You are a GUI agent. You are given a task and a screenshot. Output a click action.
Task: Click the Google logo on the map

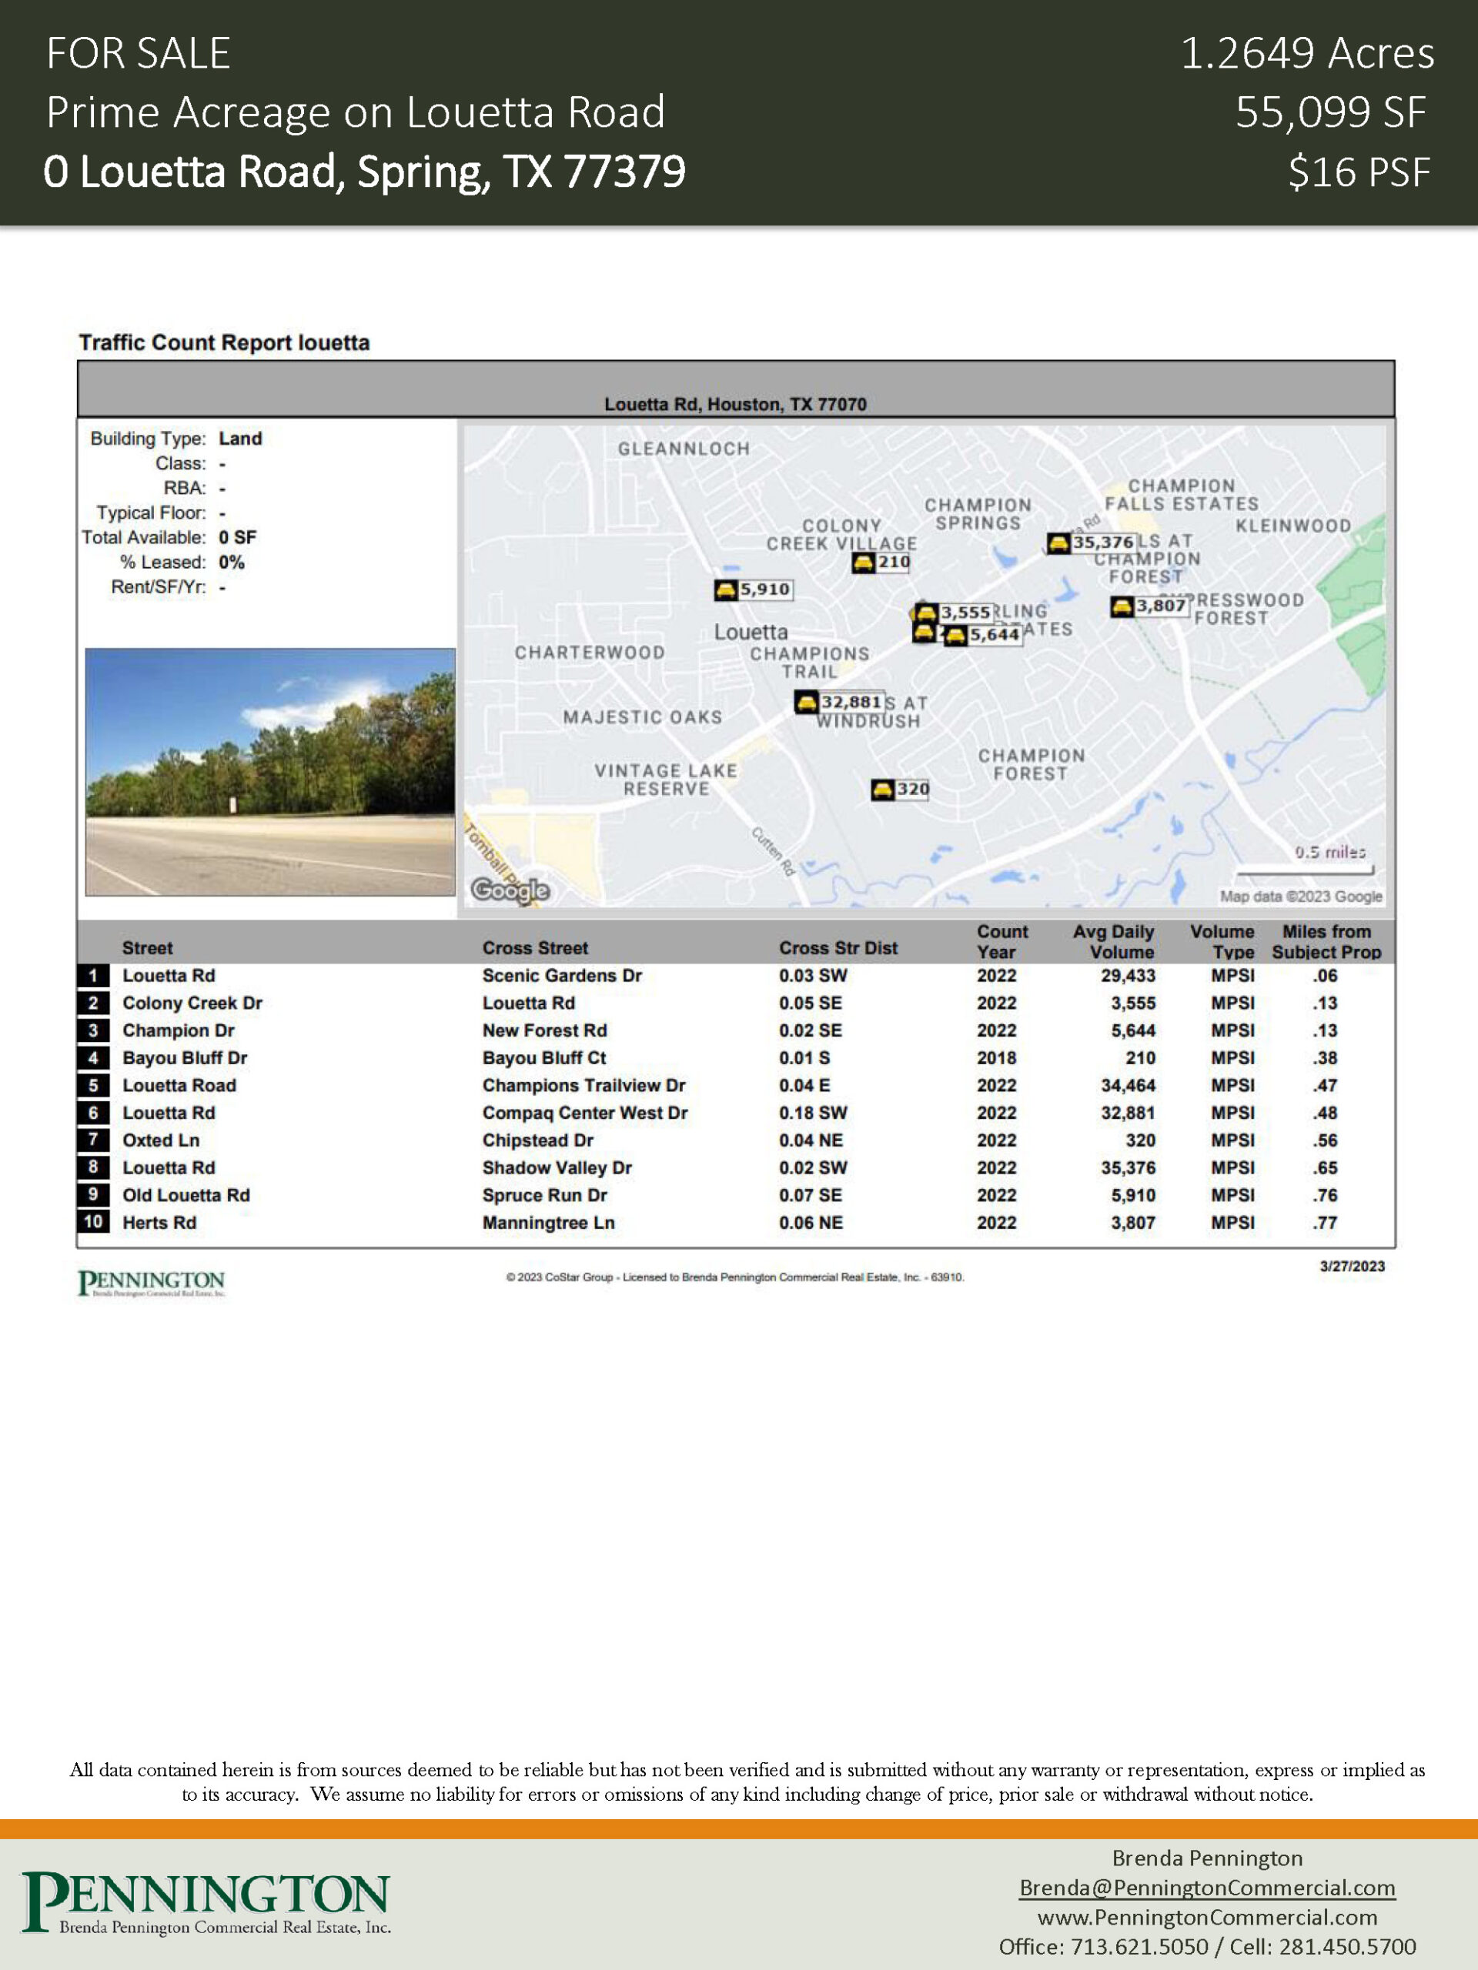click(x=510, y=890)
